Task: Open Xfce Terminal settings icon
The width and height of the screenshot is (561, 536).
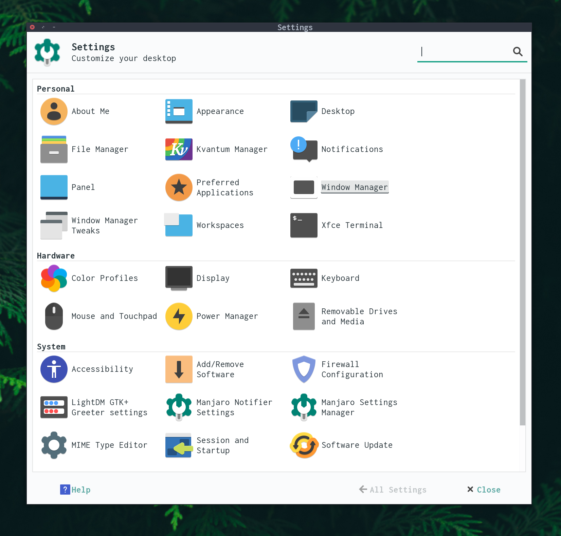Action: [304, 225]
